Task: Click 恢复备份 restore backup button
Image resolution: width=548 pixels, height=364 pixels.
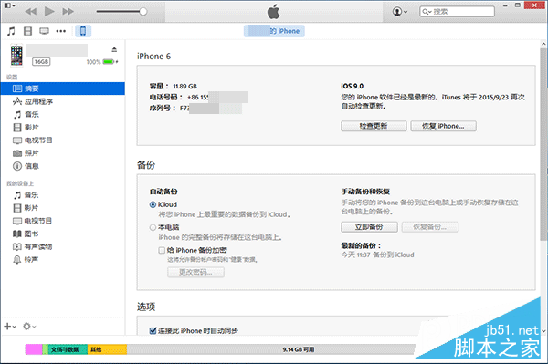Action: pyautogui.click(x=430, y=227)
